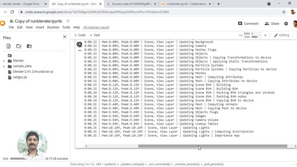Viewport: 297px width, 167px height.
Task: Close the runblender.ipynb Colaboratory tab
Action: (x=210, y=4)
